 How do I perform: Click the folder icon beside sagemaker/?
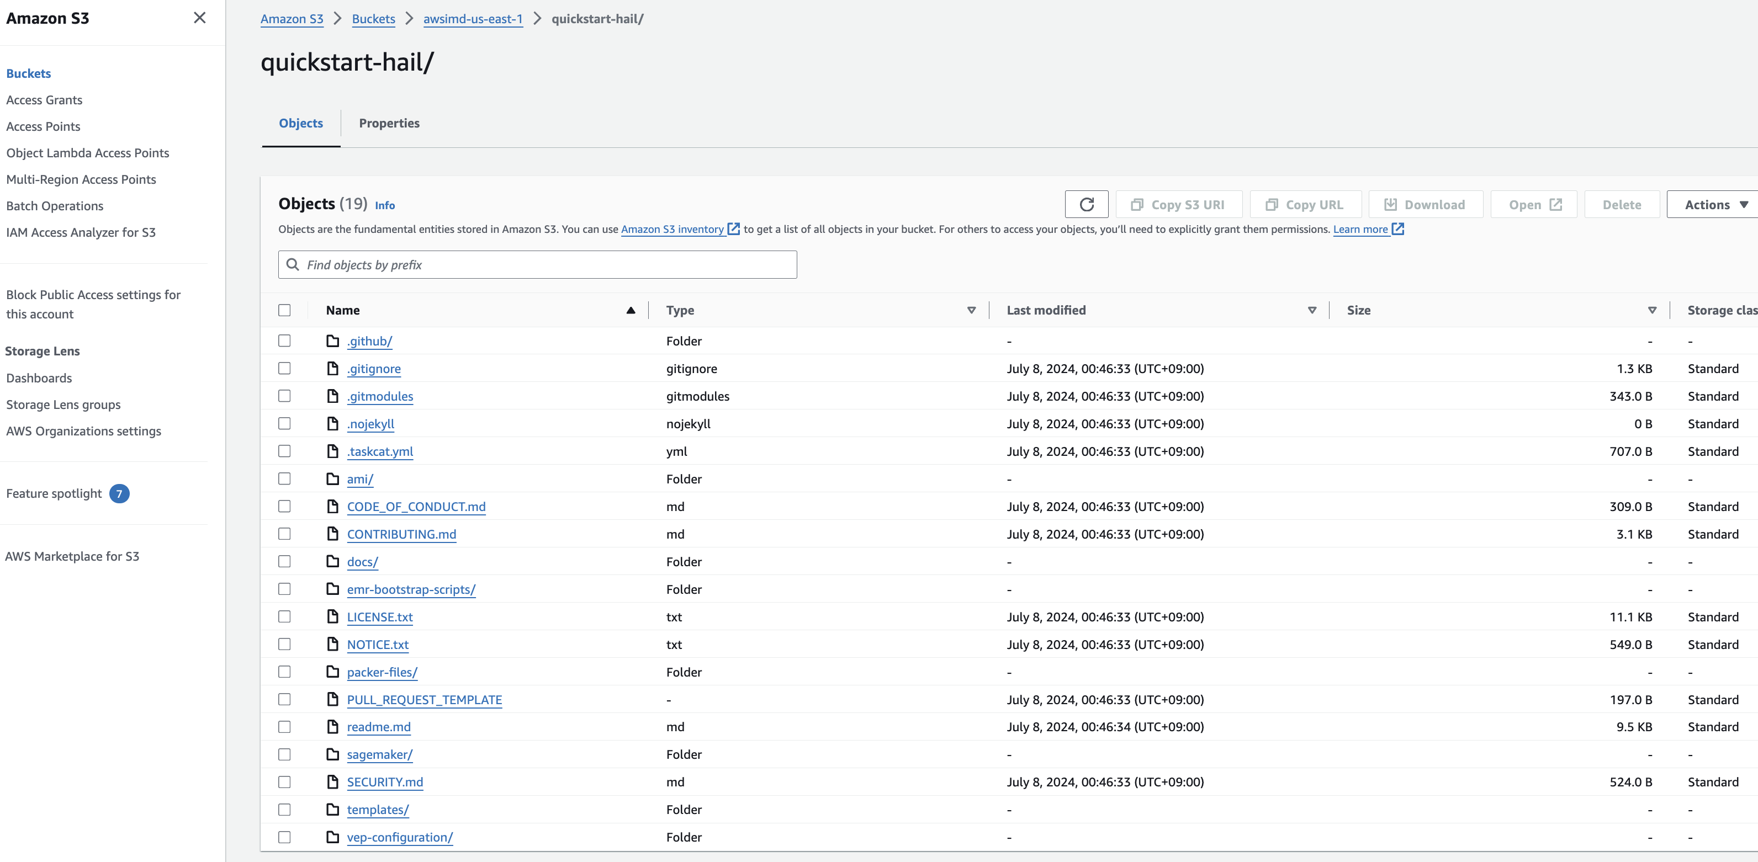pos(332,754)
